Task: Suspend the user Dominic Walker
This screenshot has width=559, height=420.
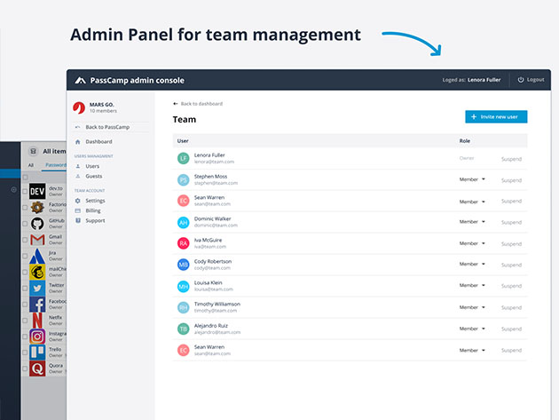Action: [x=511, y=223]
